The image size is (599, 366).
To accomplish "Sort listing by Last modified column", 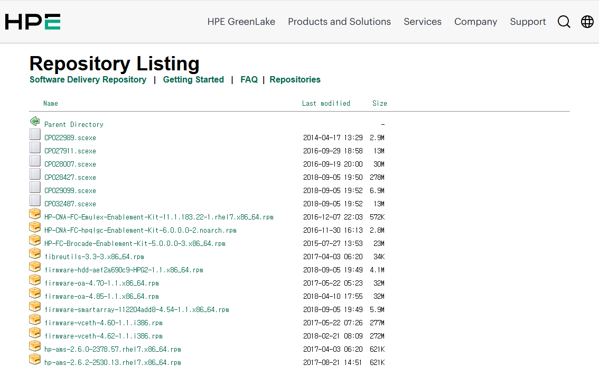I will point(326,103).
